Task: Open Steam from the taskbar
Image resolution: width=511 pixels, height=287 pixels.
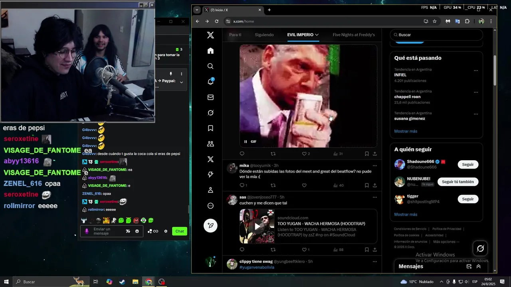Action: tap(122, 282)
